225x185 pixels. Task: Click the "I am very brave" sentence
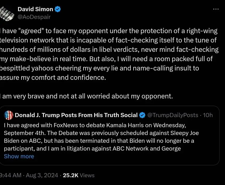click(86, 96)
